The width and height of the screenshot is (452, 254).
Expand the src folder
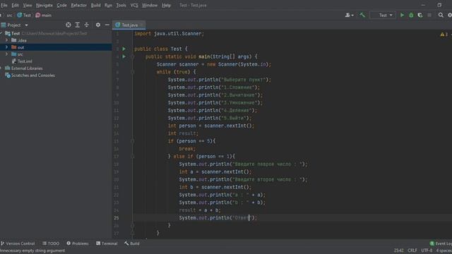pyautogui.click(x=6, y=54)
